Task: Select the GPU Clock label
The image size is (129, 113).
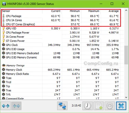Action: click(x=12, y=45)
